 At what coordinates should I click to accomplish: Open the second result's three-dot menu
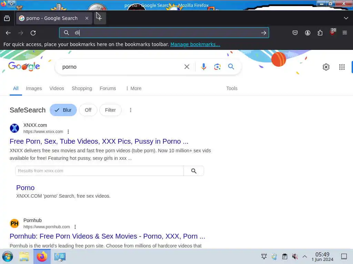75,227
